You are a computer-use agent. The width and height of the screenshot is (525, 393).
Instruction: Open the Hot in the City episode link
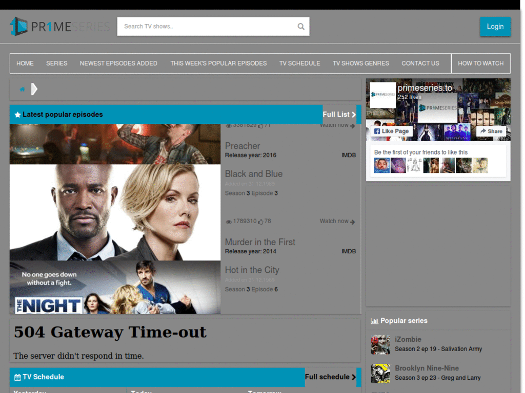click(252, 270)
